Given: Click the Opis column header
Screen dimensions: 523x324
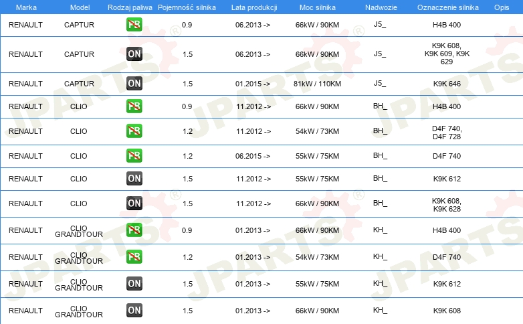Looking at the screenshot, I should (502, 7).
